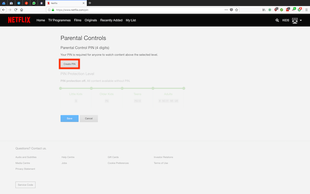Click the Netflix logo
Image resolution: width=310 pixels, height=194 pixels.
tap(19, 20)
